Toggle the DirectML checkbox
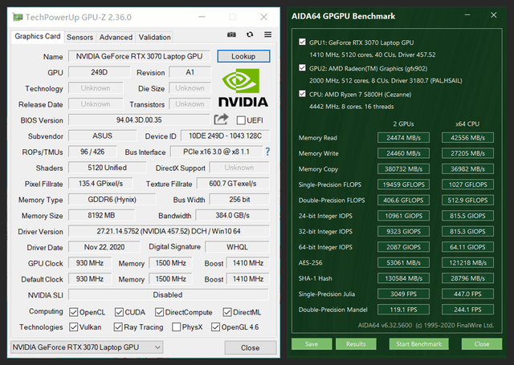Viewport: 514px width, 365px height. click(227, 312)
